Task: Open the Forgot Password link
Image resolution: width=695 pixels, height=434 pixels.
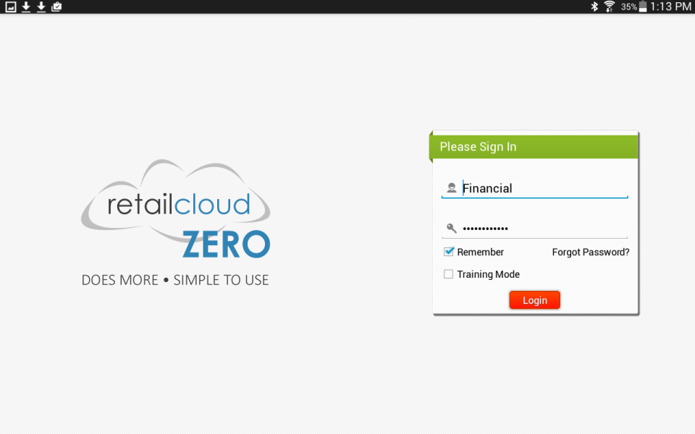Action: [x=591, y=252]
